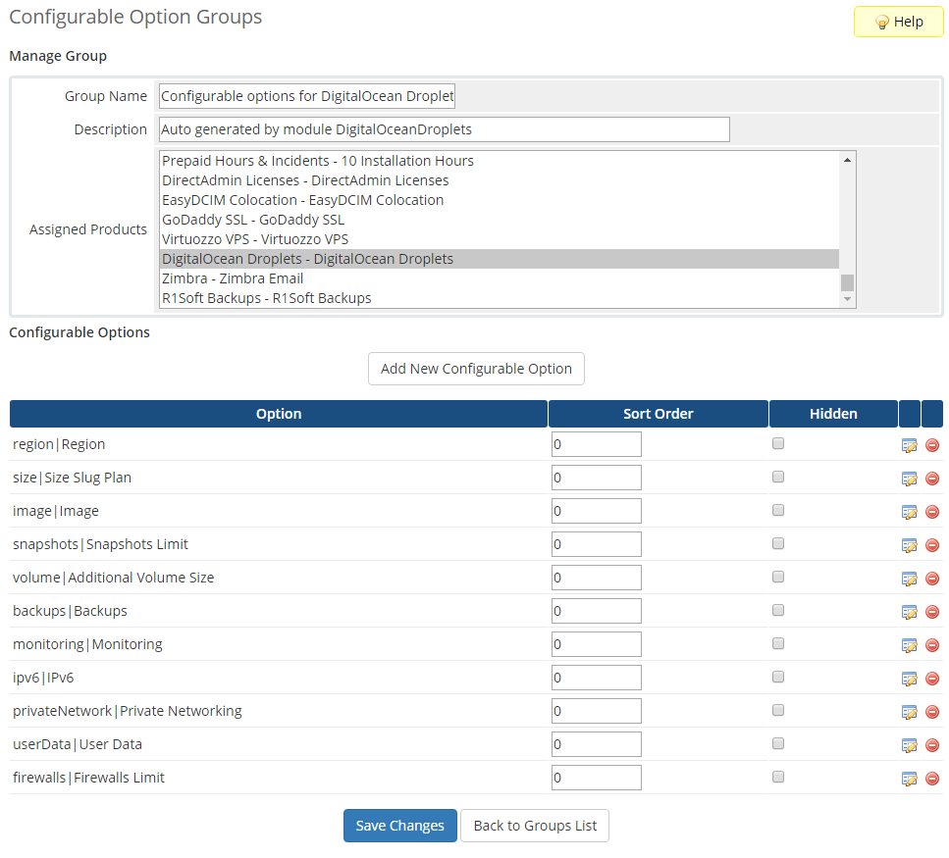The width and height of the screenshot is (949, 858).
Task: Click Sort Order field for backups|Backups
Action: (596, 611)
